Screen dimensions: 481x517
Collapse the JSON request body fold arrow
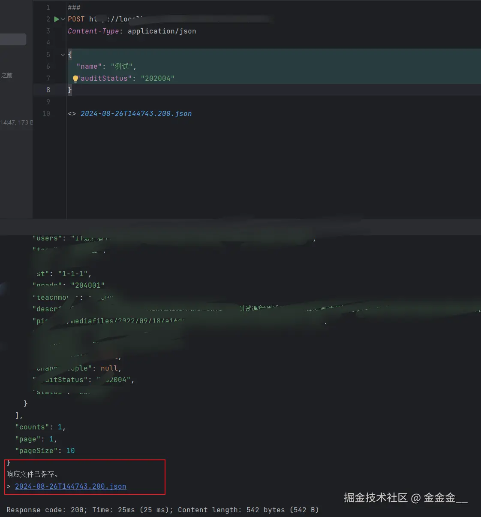tap(63, 55)
